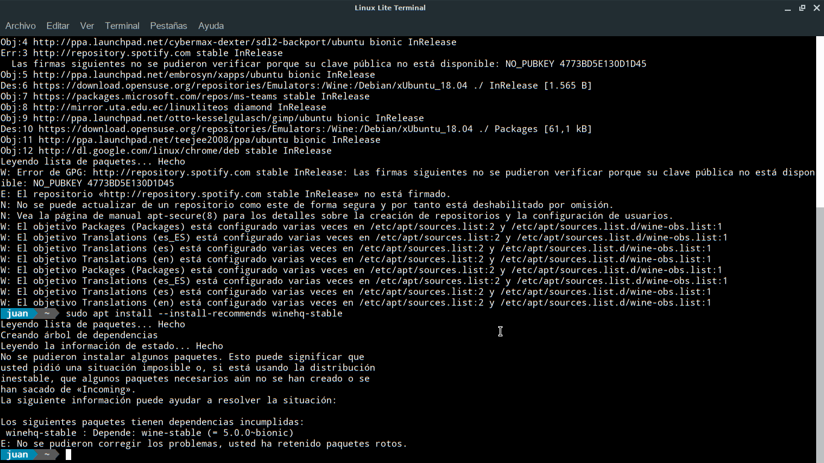Click 'Leyendo la información de estado... Hecho'
The image size is (824, 463).
[112, 346]
